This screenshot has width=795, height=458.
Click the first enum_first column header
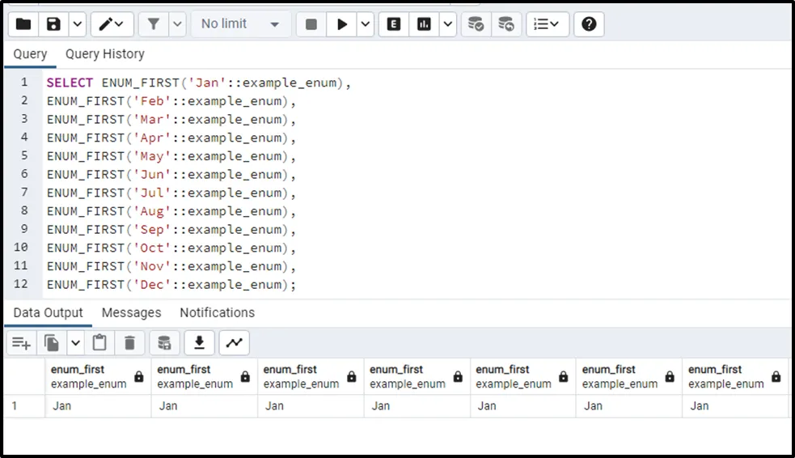tap(88, 376)
